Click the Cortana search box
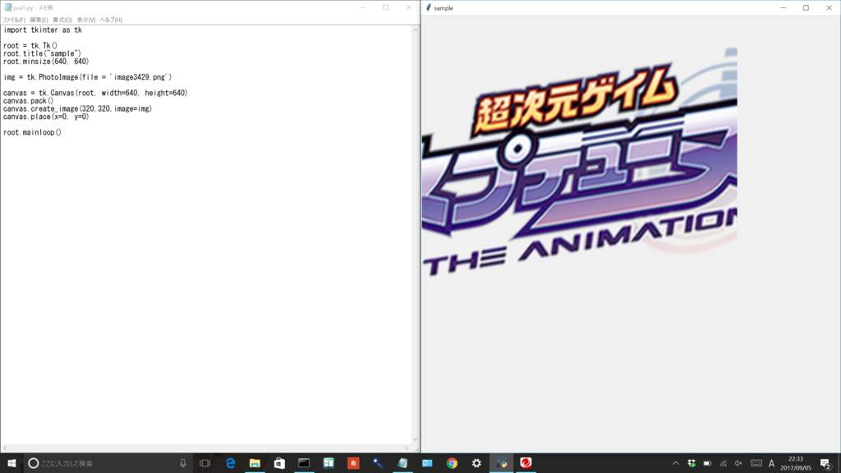This screenshot has width=841, height=473. coord(108,463)
